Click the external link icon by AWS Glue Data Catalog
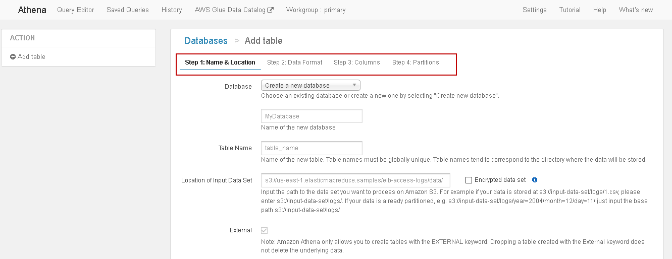Screen dimensions: 672x259 click(x=271, y=10)
